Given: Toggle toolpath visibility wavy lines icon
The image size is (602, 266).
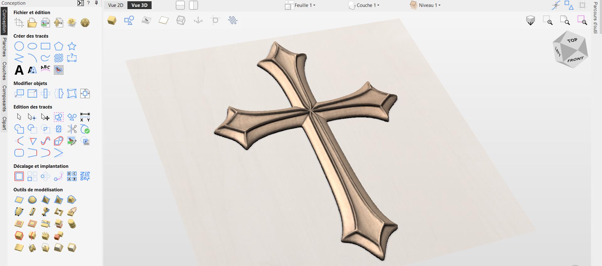Looking at the screenshot, I should tap(233, 20).
